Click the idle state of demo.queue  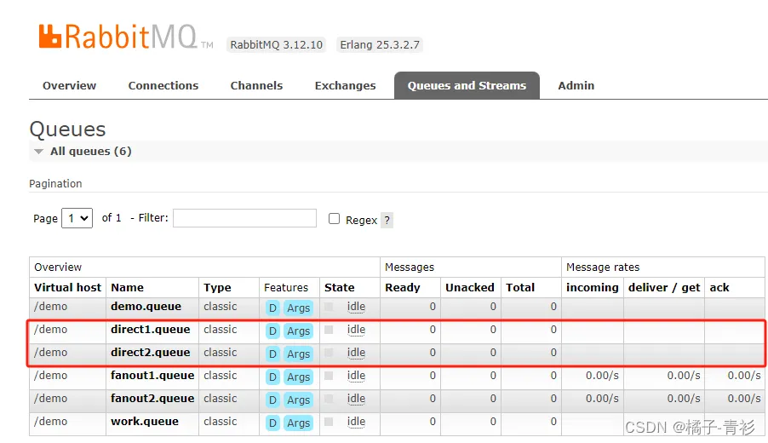(356, 307)
